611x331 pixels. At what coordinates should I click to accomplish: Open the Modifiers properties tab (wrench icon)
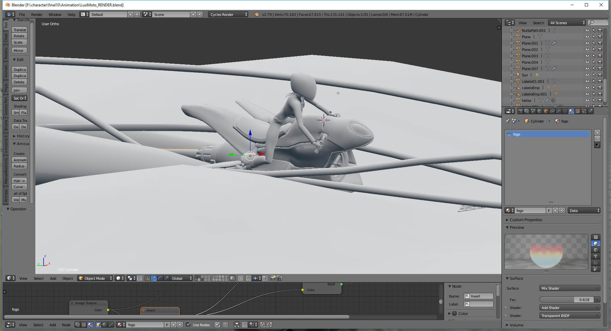pyautogui.click(x=558, y=111)
